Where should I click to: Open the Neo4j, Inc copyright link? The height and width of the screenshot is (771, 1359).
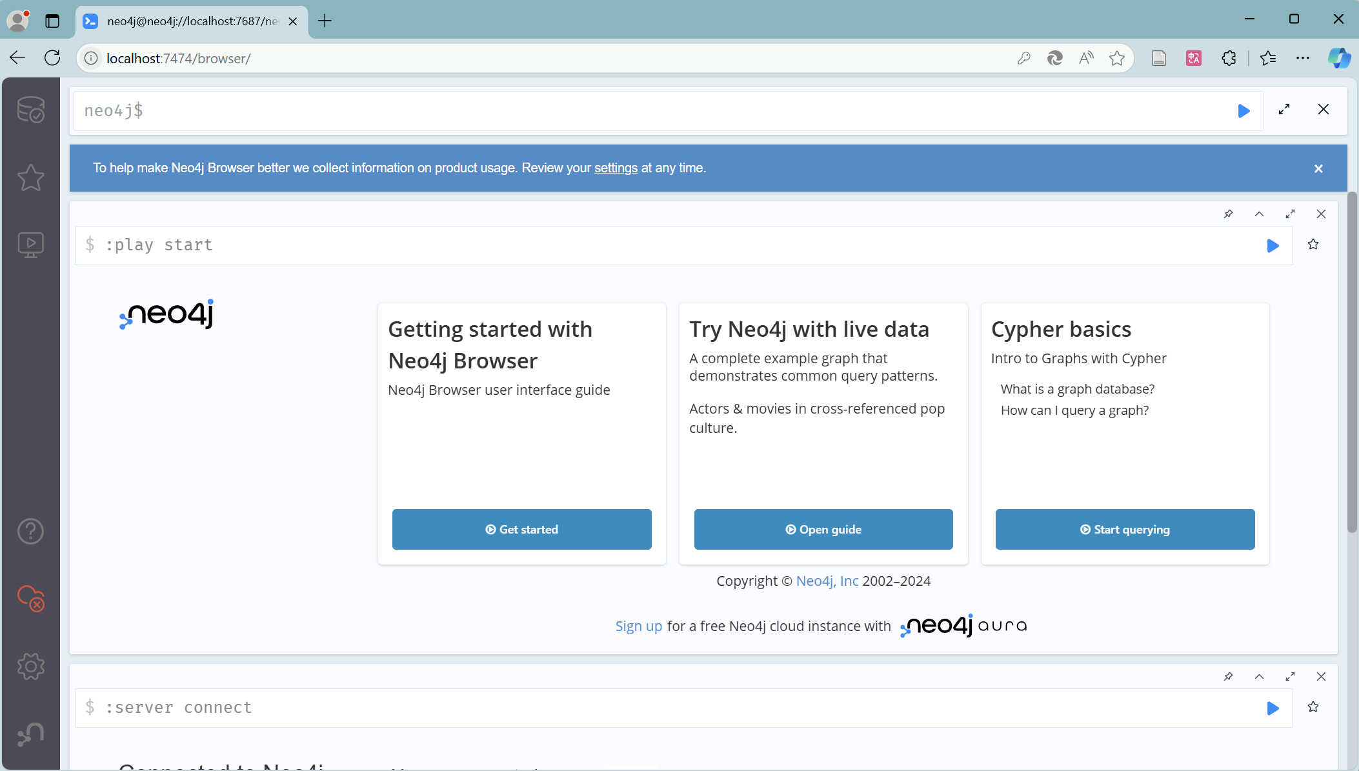click(827, 581)
